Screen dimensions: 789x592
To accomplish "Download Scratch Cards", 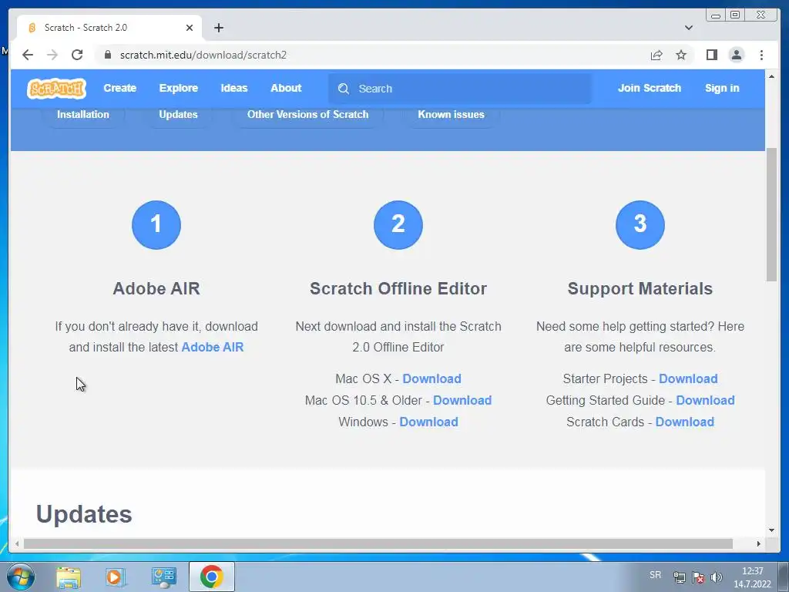I will [685, 422].
